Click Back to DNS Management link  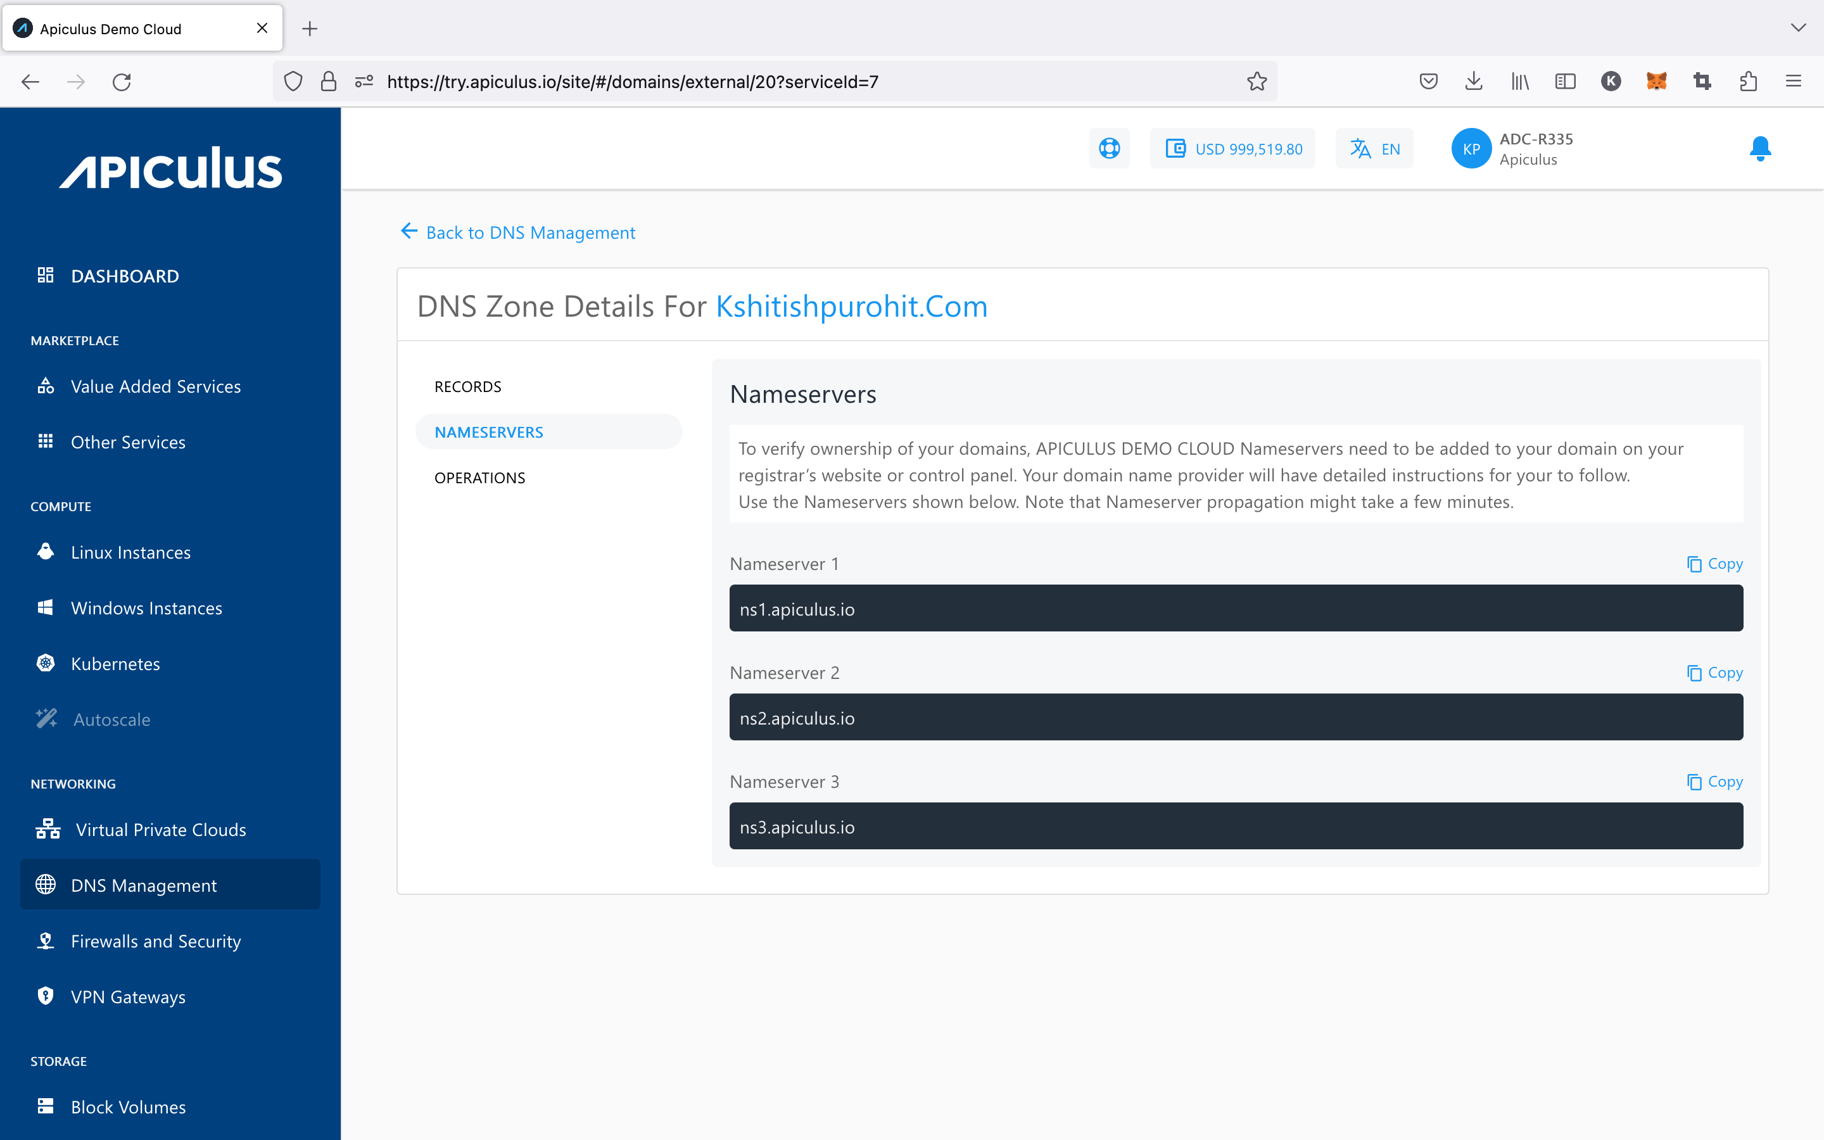(517, 231)
